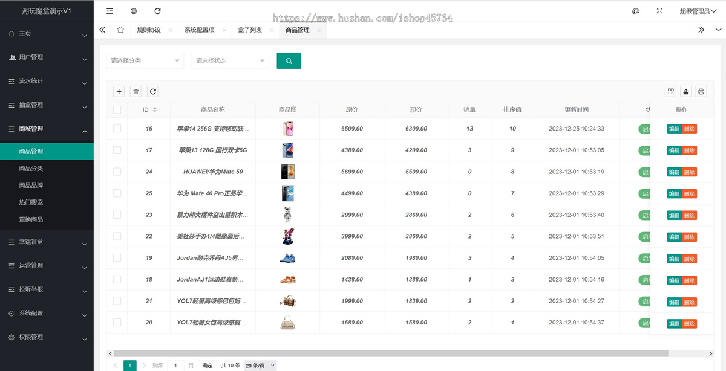Select checkbox for HUAWEI/华为Mate 50 row

[x=117, y=172]
